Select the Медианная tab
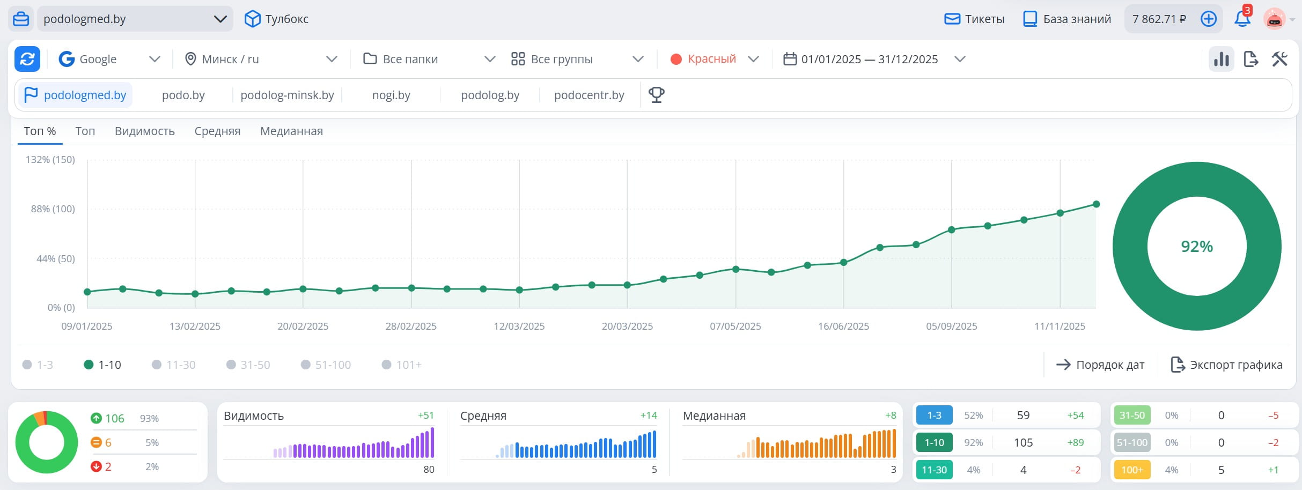The image size is (1302, 490). 291,131
